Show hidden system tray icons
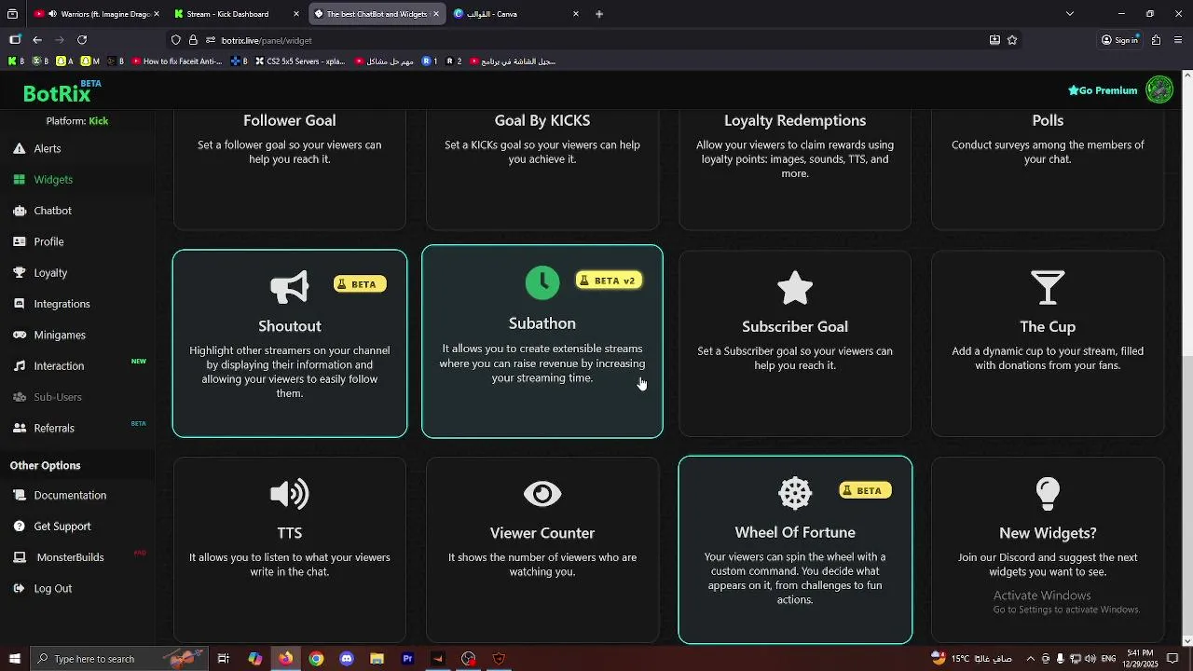 click(1030, 659)
